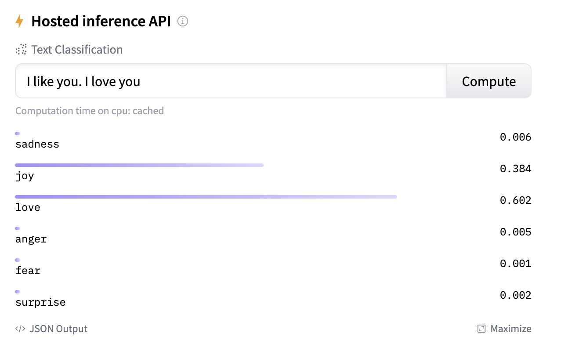Select the sadness label
This screenshot has height=362, width=572.
pos(37,144)
